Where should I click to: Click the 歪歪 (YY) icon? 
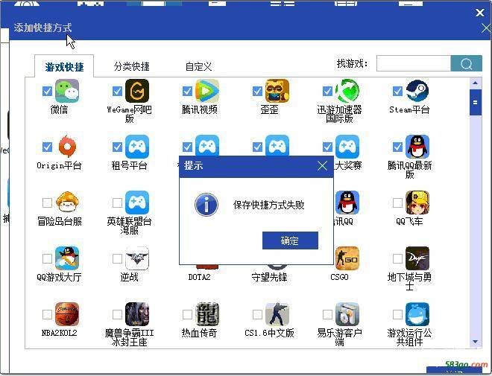[277, 91]
